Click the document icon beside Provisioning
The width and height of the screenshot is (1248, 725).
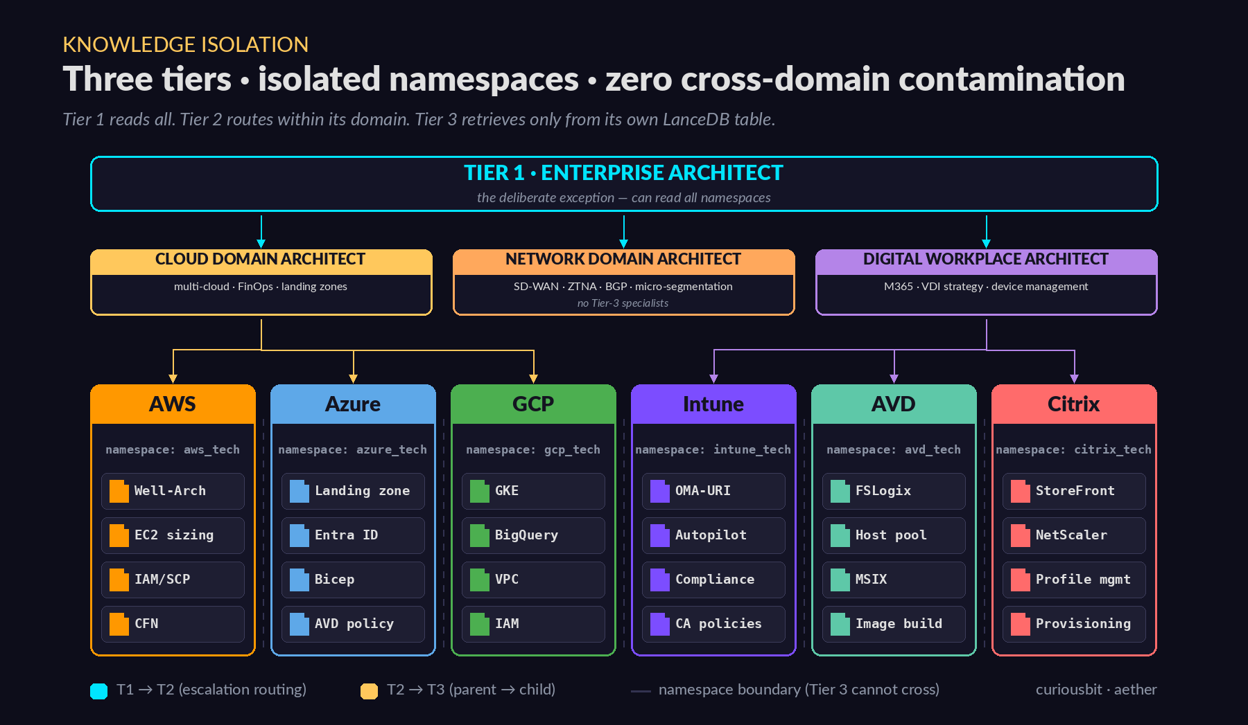(1021, 624)
